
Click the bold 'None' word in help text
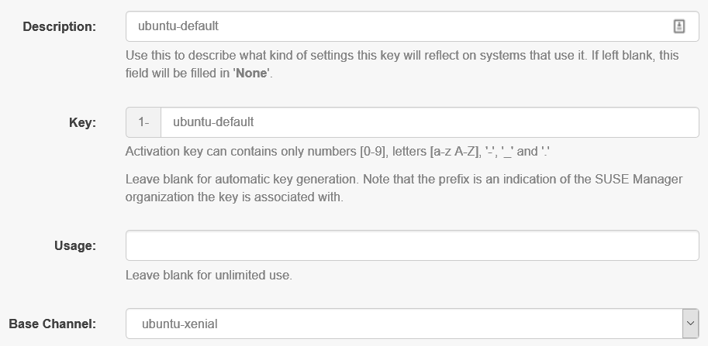250,75
